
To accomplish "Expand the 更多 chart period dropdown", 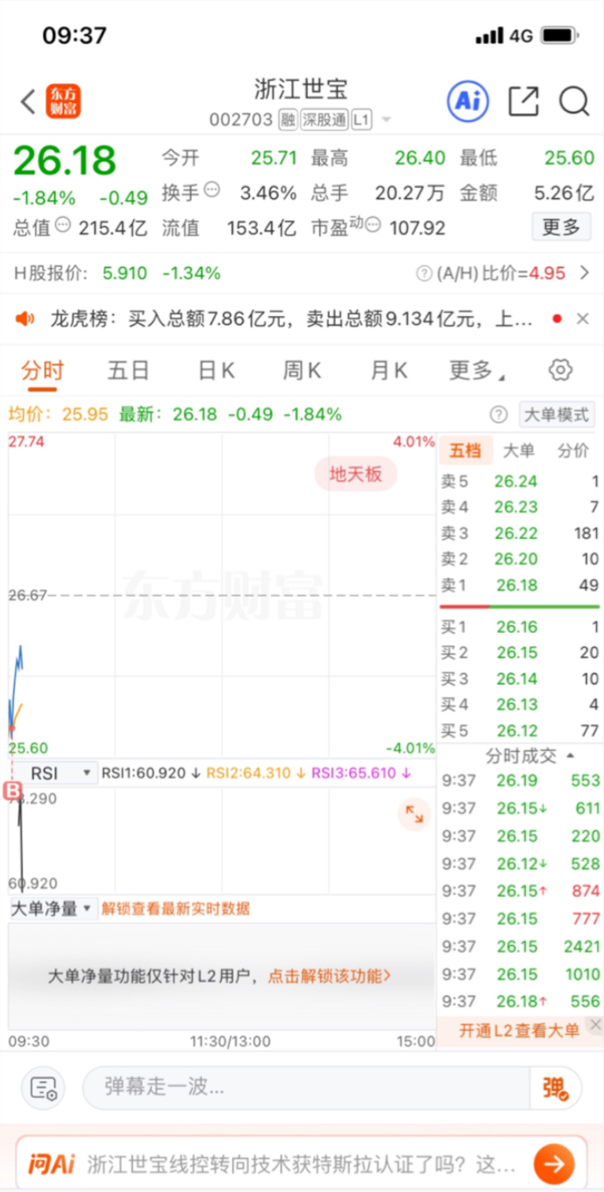I will tap(477, 370).
